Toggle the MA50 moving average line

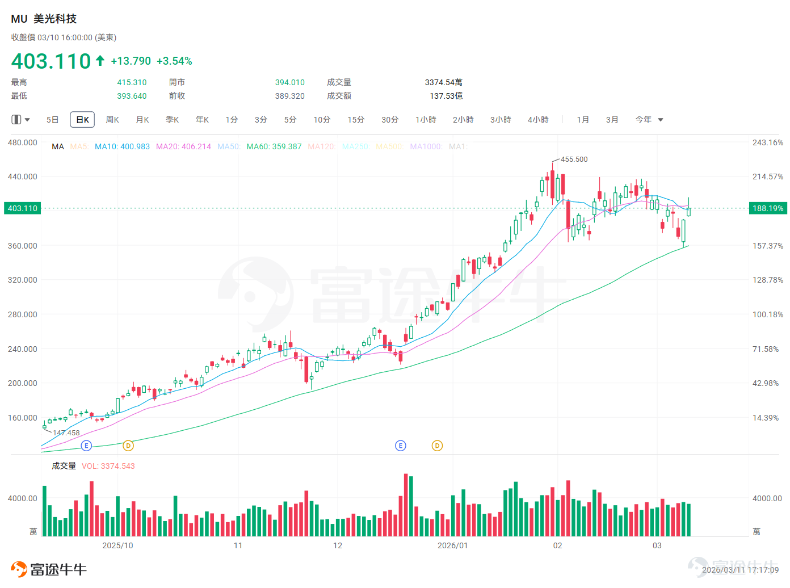[x=229, y=146]
